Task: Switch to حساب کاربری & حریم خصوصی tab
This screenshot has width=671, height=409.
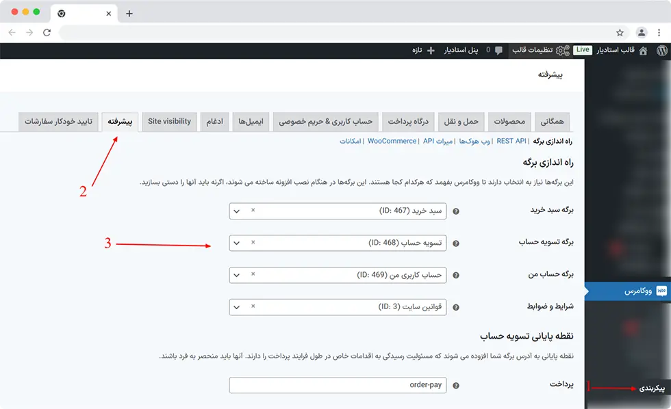Action: pos(326,122)
